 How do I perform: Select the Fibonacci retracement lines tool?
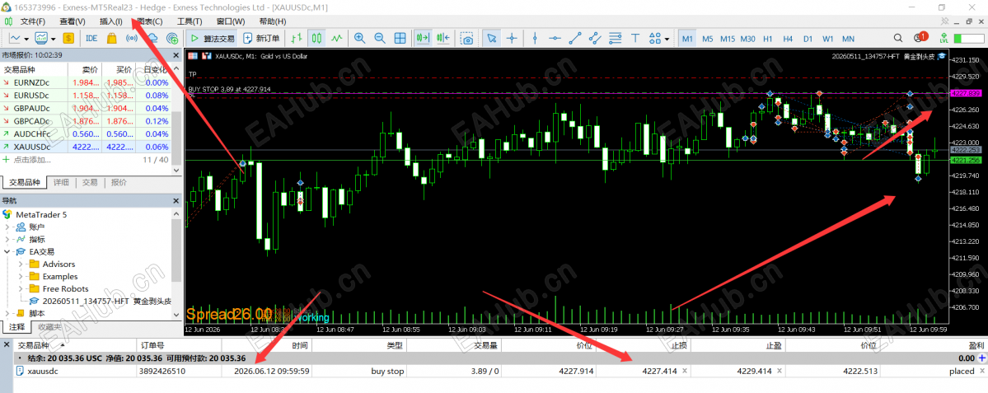tap(615, 38)
